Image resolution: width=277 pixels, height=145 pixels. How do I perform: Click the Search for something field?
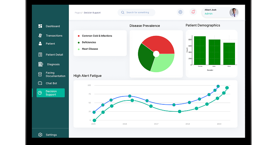click(137, 12)
